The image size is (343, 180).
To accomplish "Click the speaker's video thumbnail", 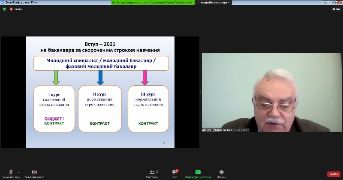I will (271, 92).
